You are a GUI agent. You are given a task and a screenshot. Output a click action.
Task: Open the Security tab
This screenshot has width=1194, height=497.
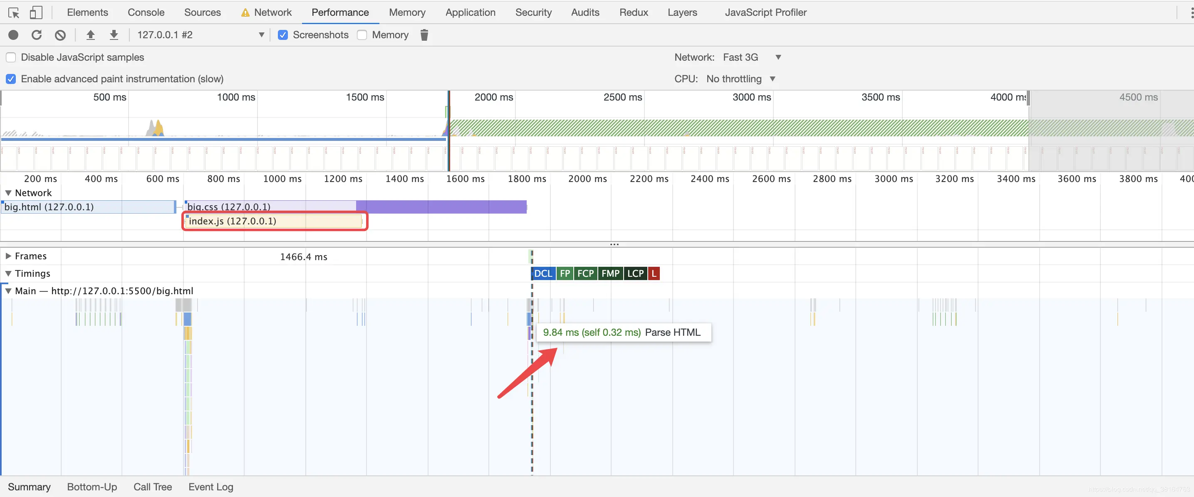pyautogui.click(x=533, y=12)
